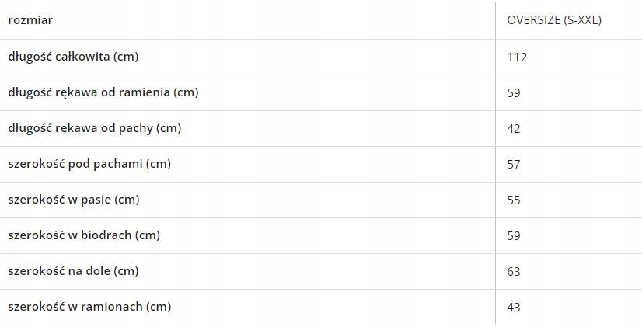Click the shoulder width value 43
642x327 pixels.
point(513,307)
